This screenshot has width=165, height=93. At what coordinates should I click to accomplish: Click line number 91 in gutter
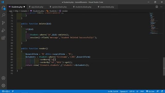12,73
